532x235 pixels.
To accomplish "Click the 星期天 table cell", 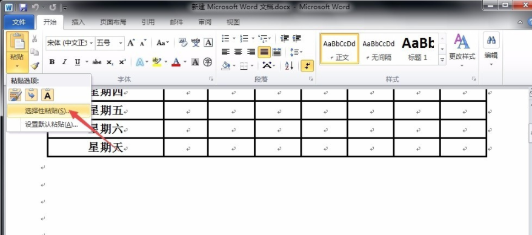I will click(105, 148).
